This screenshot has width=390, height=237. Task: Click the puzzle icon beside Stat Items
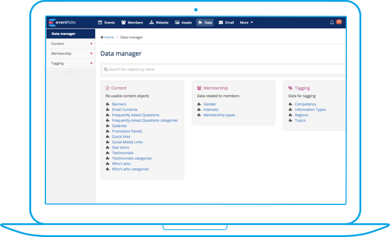tap(108, 147)
